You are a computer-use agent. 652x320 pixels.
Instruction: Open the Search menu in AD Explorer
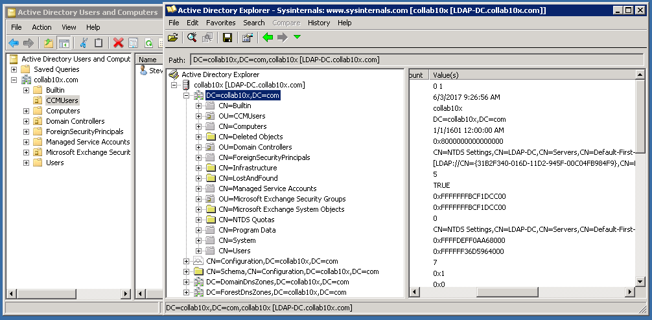pyautogui.click(x=254, y=23)
